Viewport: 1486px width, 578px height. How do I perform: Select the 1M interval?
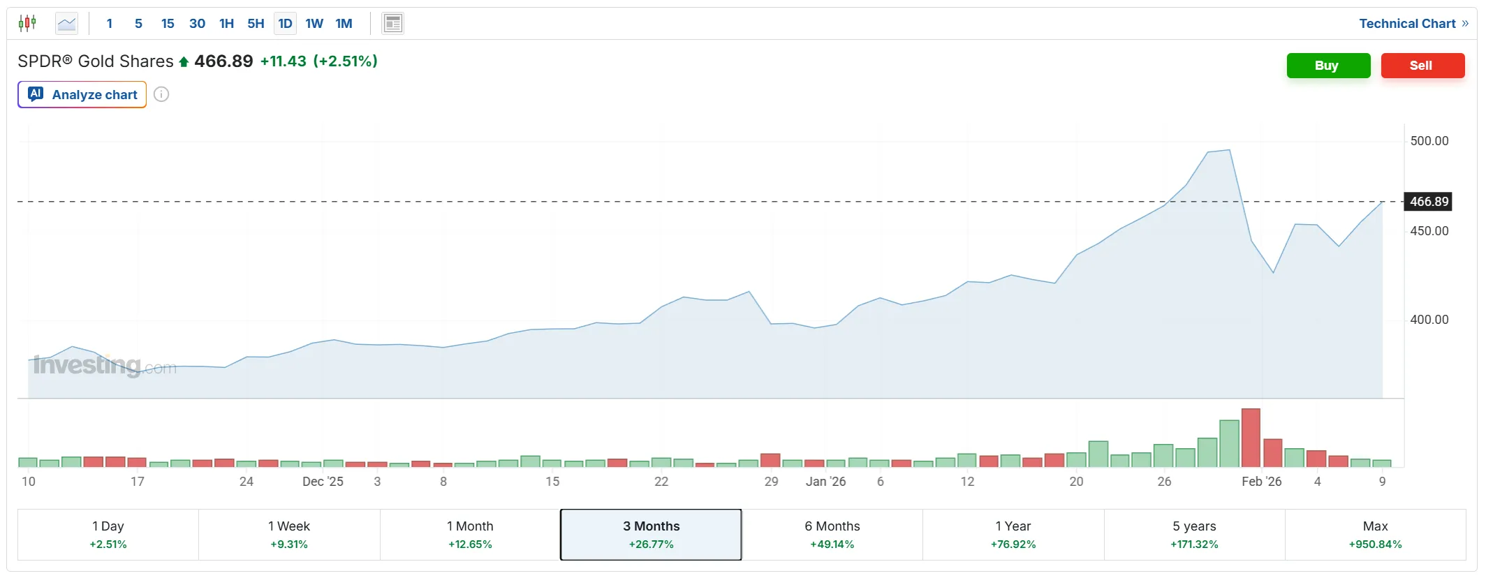pos(344,24)
